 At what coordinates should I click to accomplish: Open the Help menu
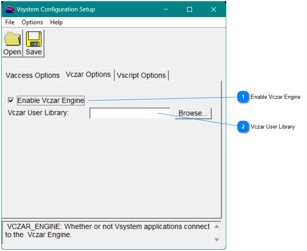point(56,22)
